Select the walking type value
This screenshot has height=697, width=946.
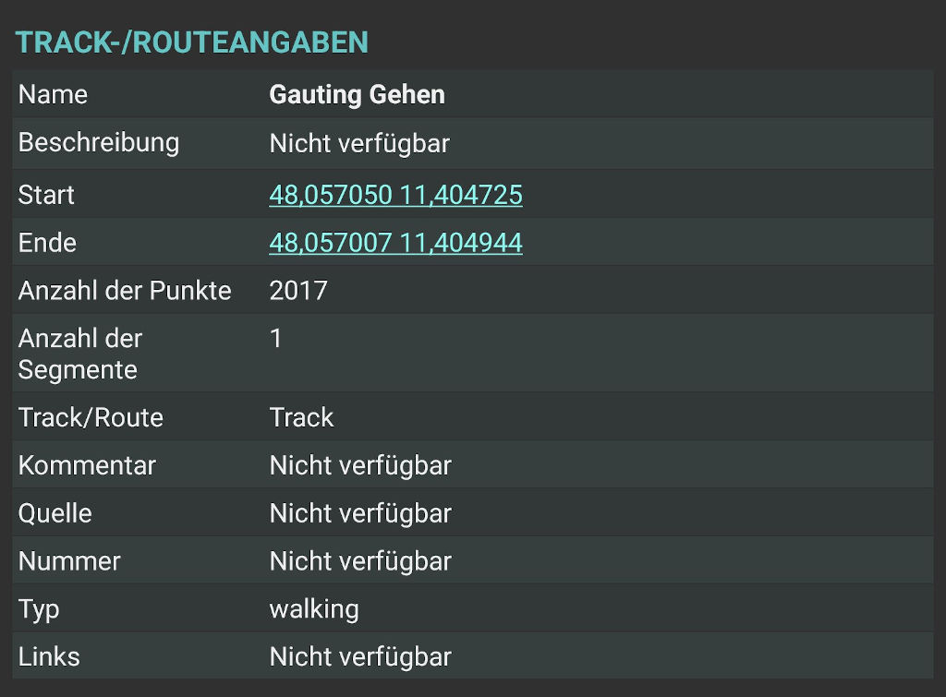314,609
